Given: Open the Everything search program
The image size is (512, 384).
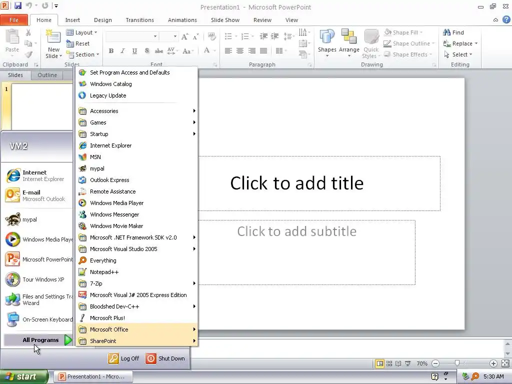Looking at the screenshot, I should 136,260.
